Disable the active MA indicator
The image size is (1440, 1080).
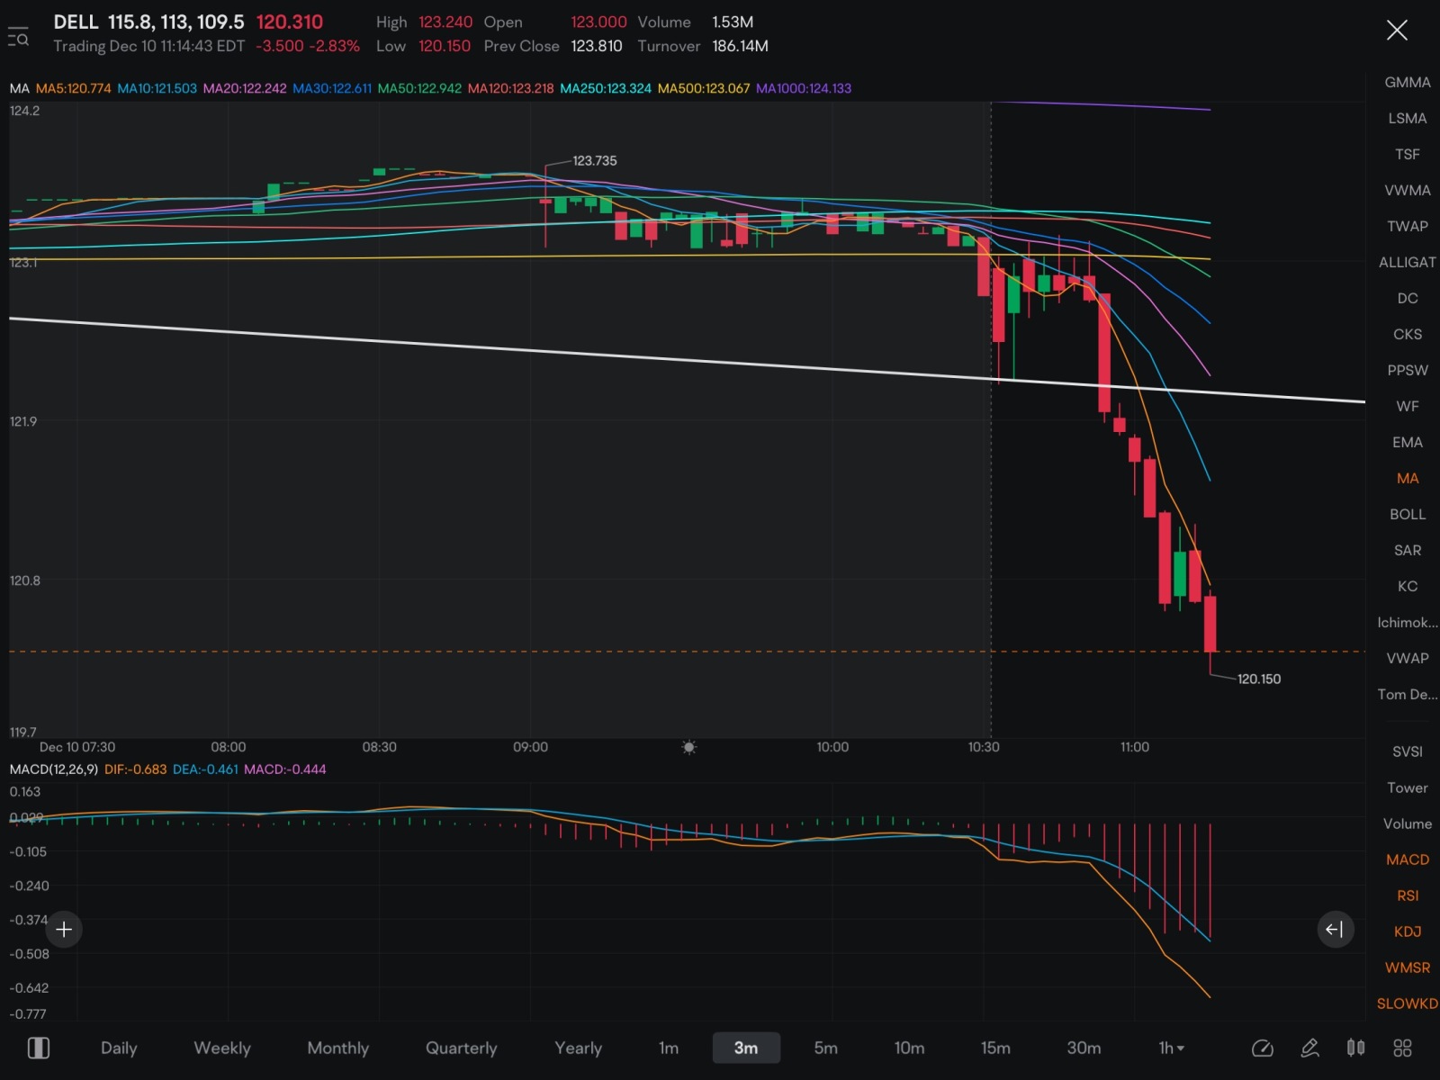(1408, 478)
